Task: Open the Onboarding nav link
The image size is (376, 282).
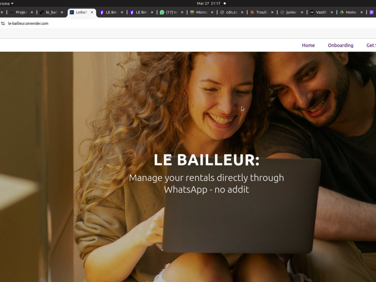Action: click(x=341, y=45)
